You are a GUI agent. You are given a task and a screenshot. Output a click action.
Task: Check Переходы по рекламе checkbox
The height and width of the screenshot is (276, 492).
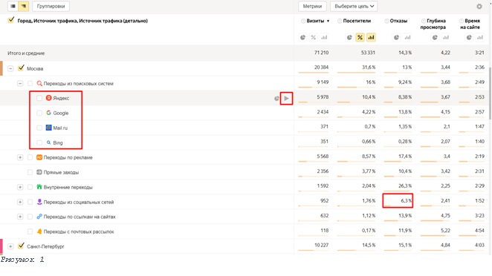pos(30,157)
